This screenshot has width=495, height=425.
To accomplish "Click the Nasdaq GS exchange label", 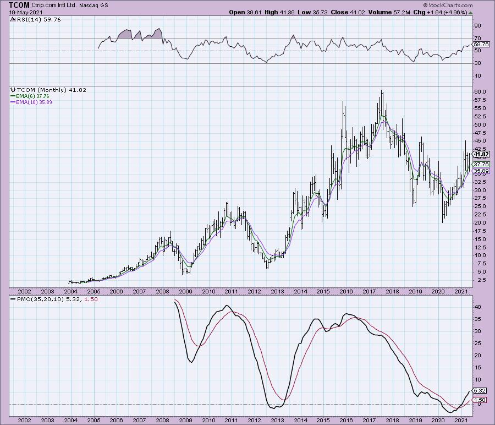I will click(94, 6).
